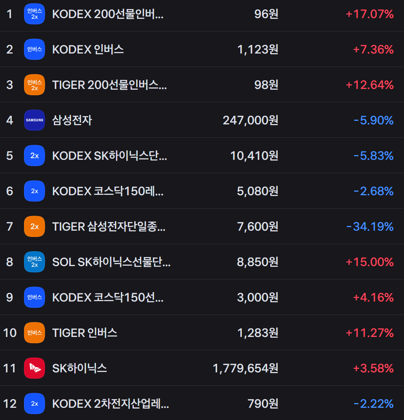
Task: Click the 2x icon for KODEX 2차전지산업
Action: click(x=34, y=403)
